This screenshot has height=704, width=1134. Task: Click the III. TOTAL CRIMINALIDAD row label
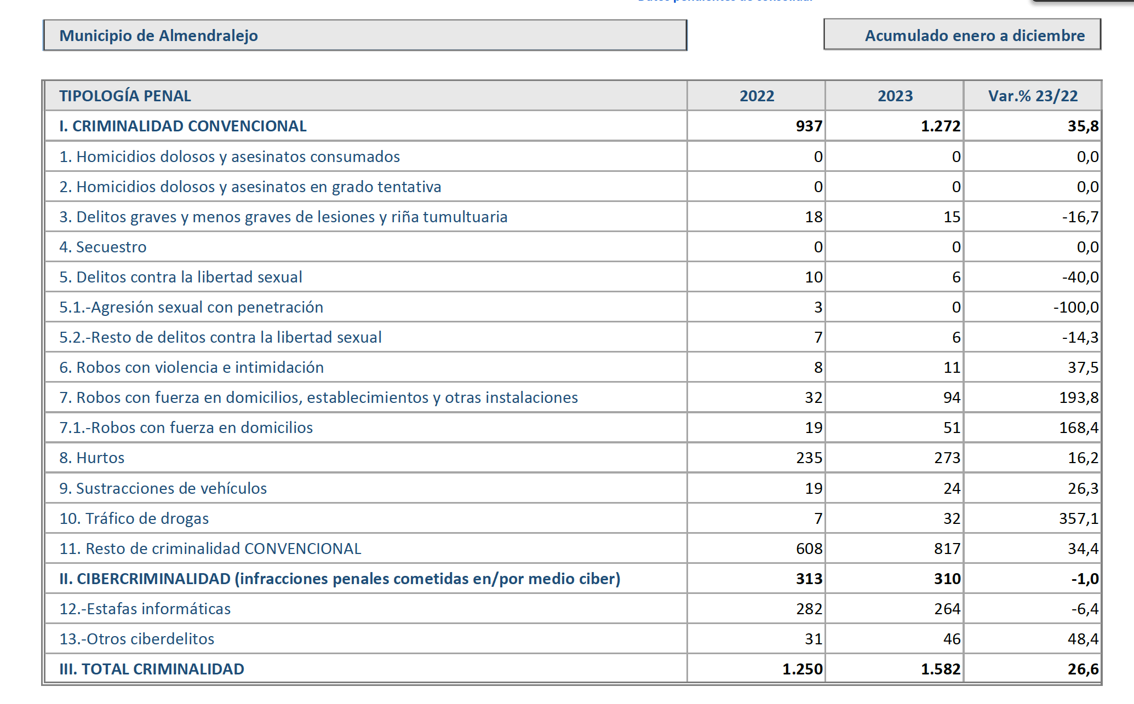click(x=152, y=669)
